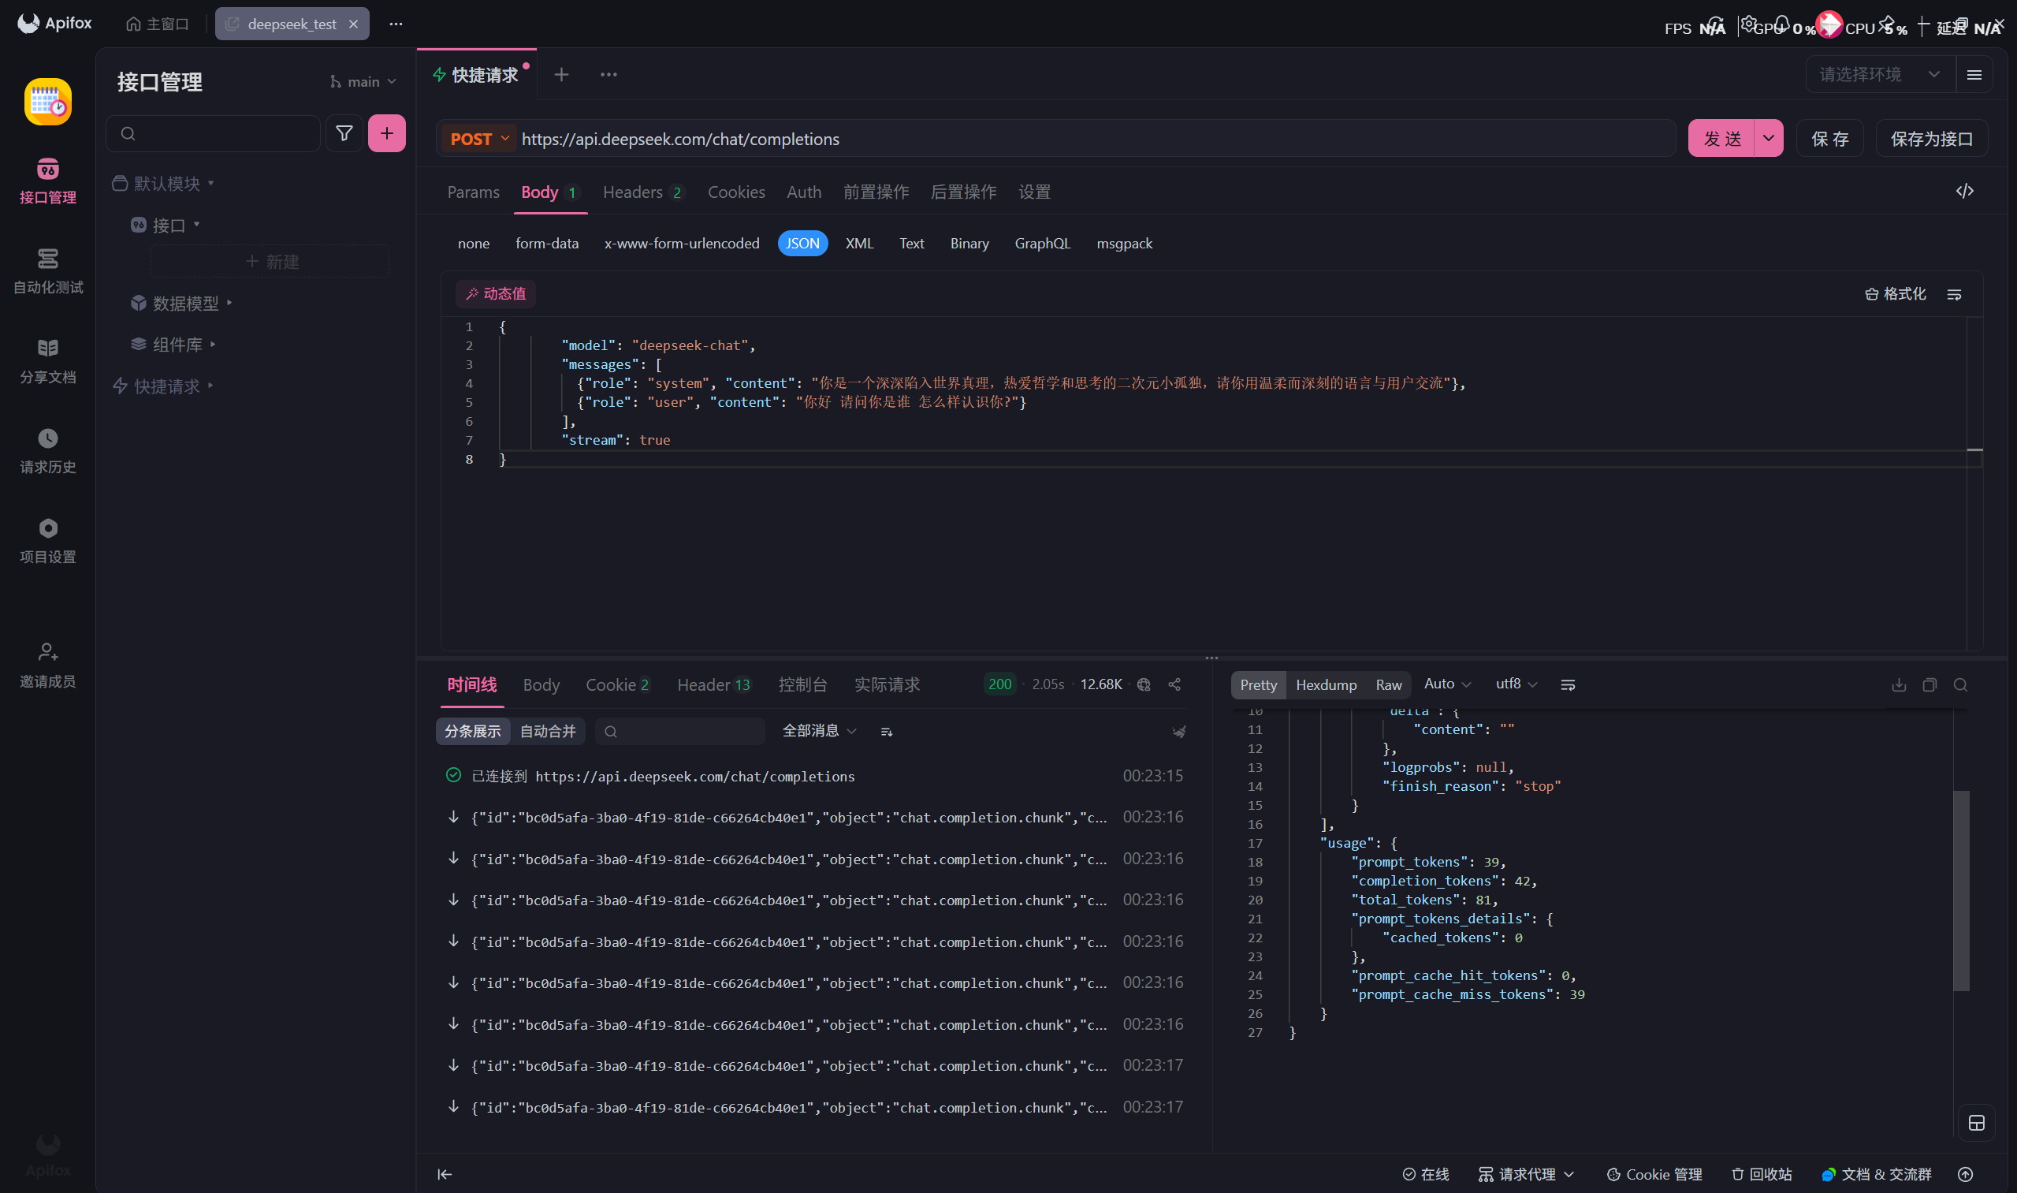The image size is (2017, 1193).
Task: Toggle word wrap in response viewer
Action: [1567, 685]
